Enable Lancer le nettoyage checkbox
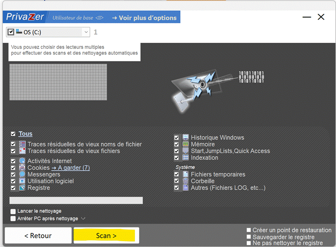This screenshot has width=336, height=247. click(x=13, y=211)
